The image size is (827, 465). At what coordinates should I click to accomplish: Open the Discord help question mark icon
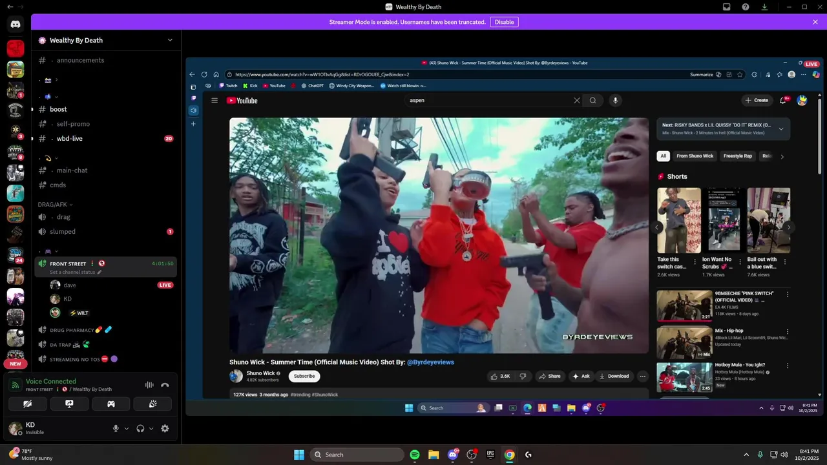point(746,7)
